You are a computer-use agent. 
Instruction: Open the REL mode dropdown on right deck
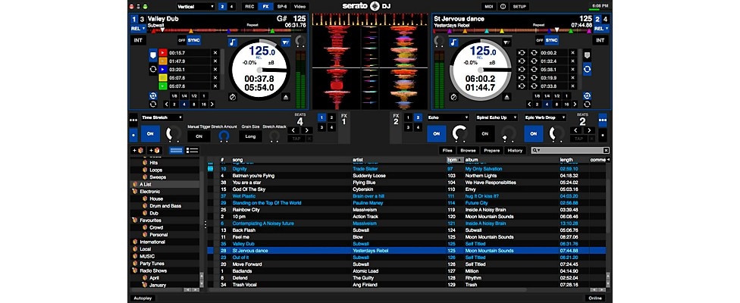pos(601,28)
